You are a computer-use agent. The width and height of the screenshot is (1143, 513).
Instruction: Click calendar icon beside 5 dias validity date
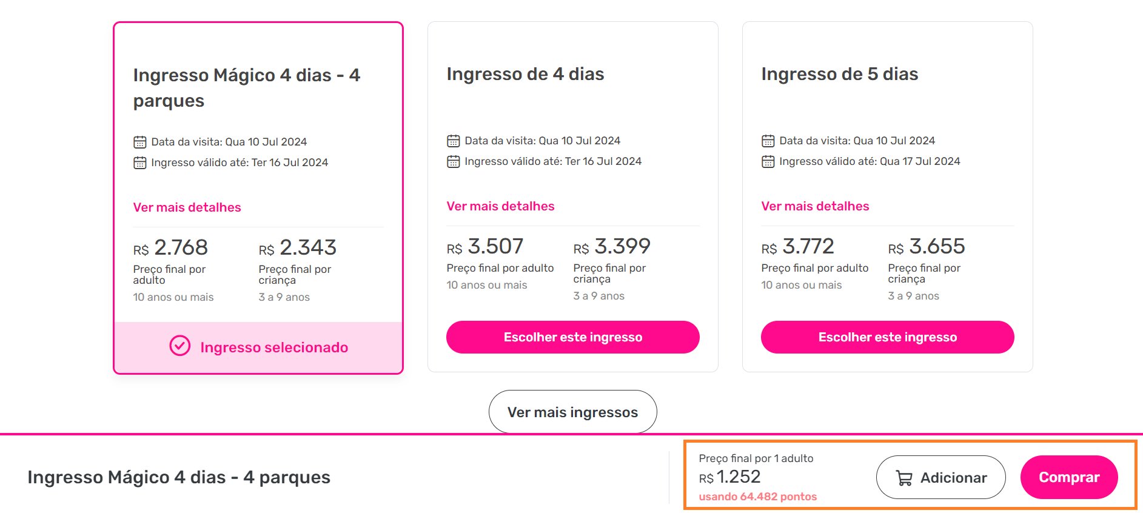768,162
